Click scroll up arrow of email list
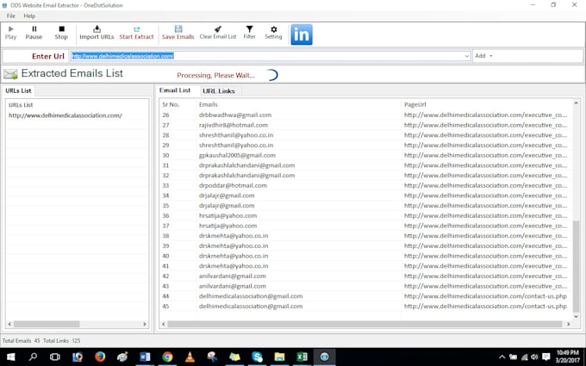This screenshot has height=366, width=586. pyautogui.click(x=576, y=102)
